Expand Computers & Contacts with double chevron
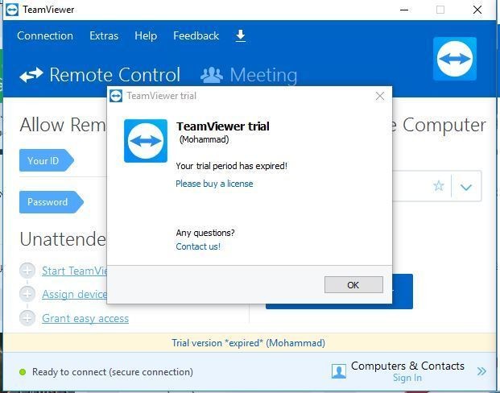The height and width of the screenshot is (393, 500). [481, 371]
